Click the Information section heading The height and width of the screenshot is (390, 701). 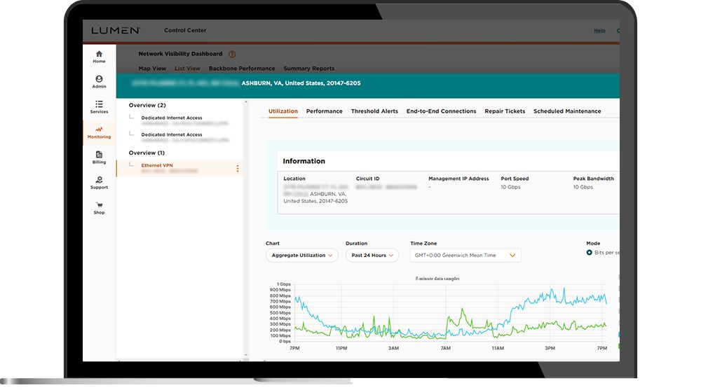tap(304, 161)
